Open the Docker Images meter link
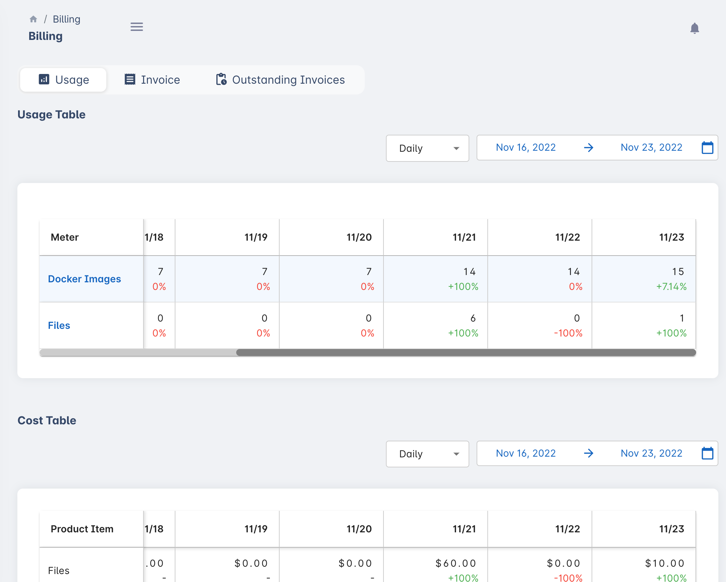This screenshot has height=582, width=726. (84, 279)
